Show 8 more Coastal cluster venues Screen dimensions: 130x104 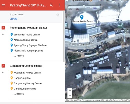coord(19,94)
